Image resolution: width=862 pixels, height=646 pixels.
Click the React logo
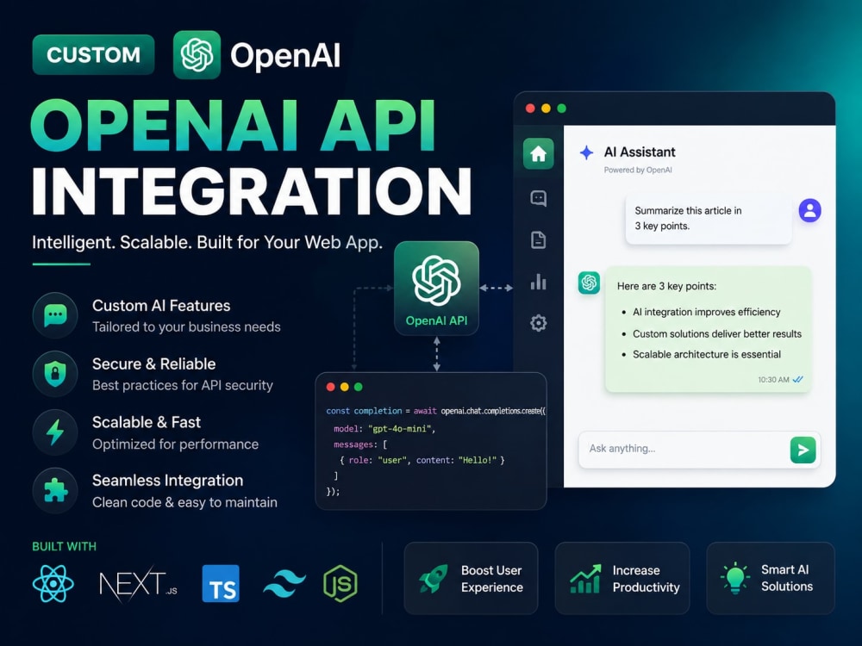pos(53,583)
